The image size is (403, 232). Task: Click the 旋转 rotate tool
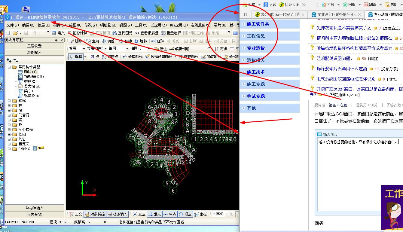(x=141, y=41)
